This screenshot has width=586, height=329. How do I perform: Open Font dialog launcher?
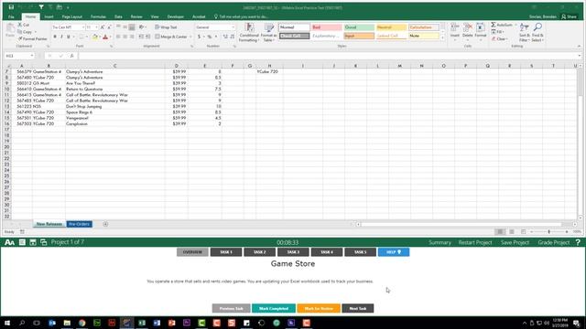coord(112,47)
